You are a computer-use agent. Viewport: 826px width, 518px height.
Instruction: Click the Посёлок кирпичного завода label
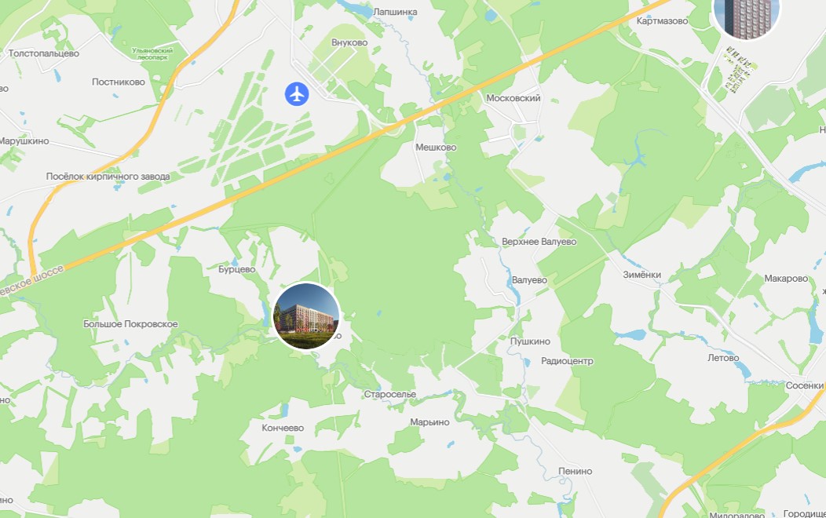(108, 177)
